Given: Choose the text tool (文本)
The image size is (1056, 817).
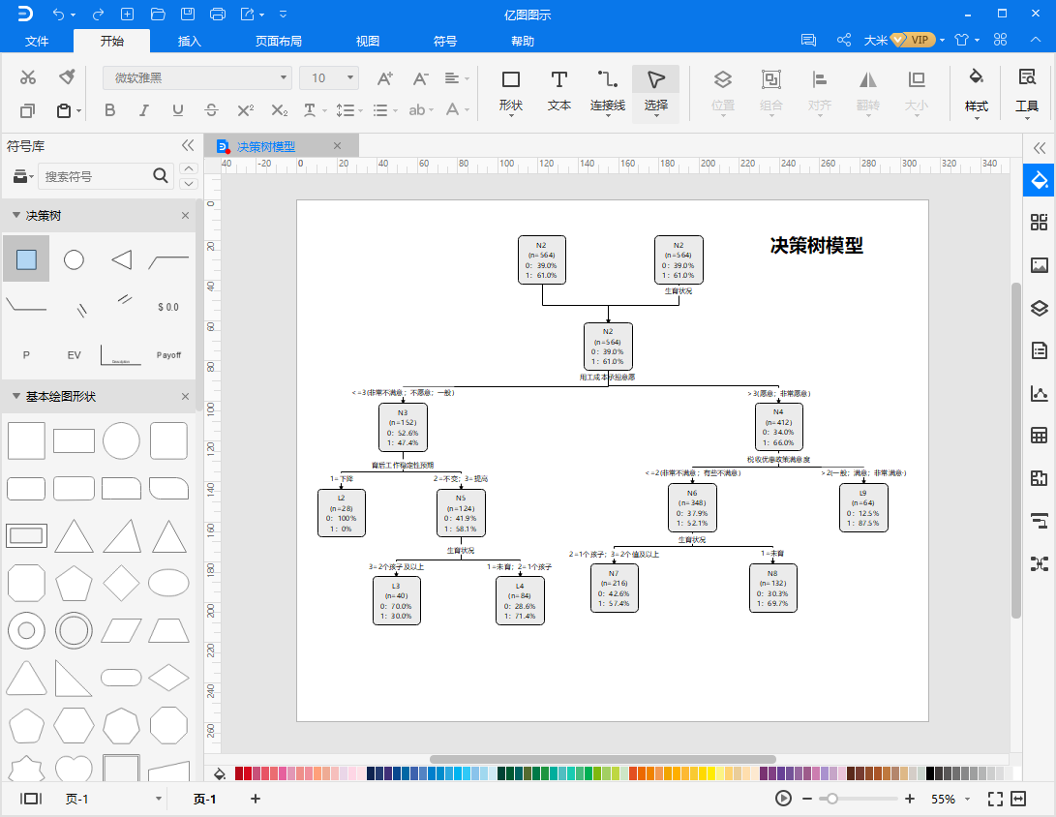Looking at the screenshot, I should (559, 92).
